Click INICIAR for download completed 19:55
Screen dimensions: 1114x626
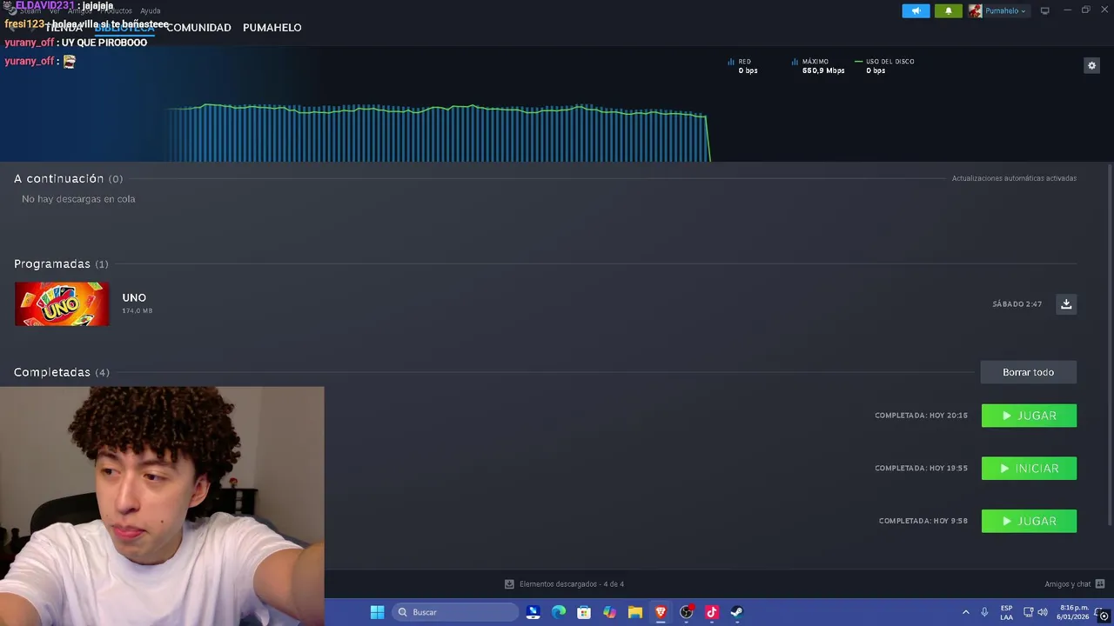(1029, 469)
